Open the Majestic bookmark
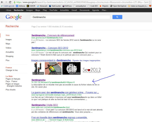This screenshot has width=152, height=122. [x=104, y=6]
